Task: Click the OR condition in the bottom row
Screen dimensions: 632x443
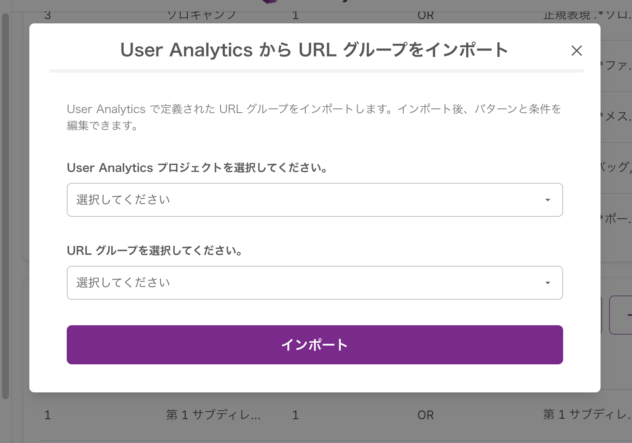Action: click(x=425, y=415)
